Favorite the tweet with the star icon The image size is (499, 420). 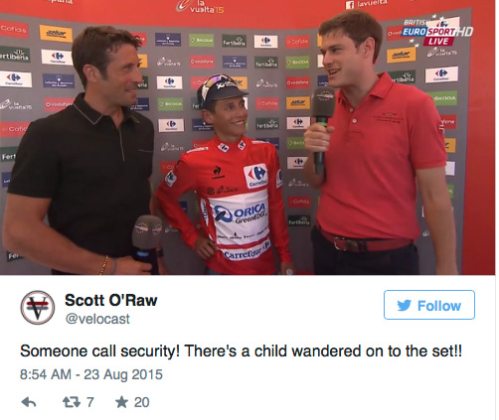click(121, 402)
